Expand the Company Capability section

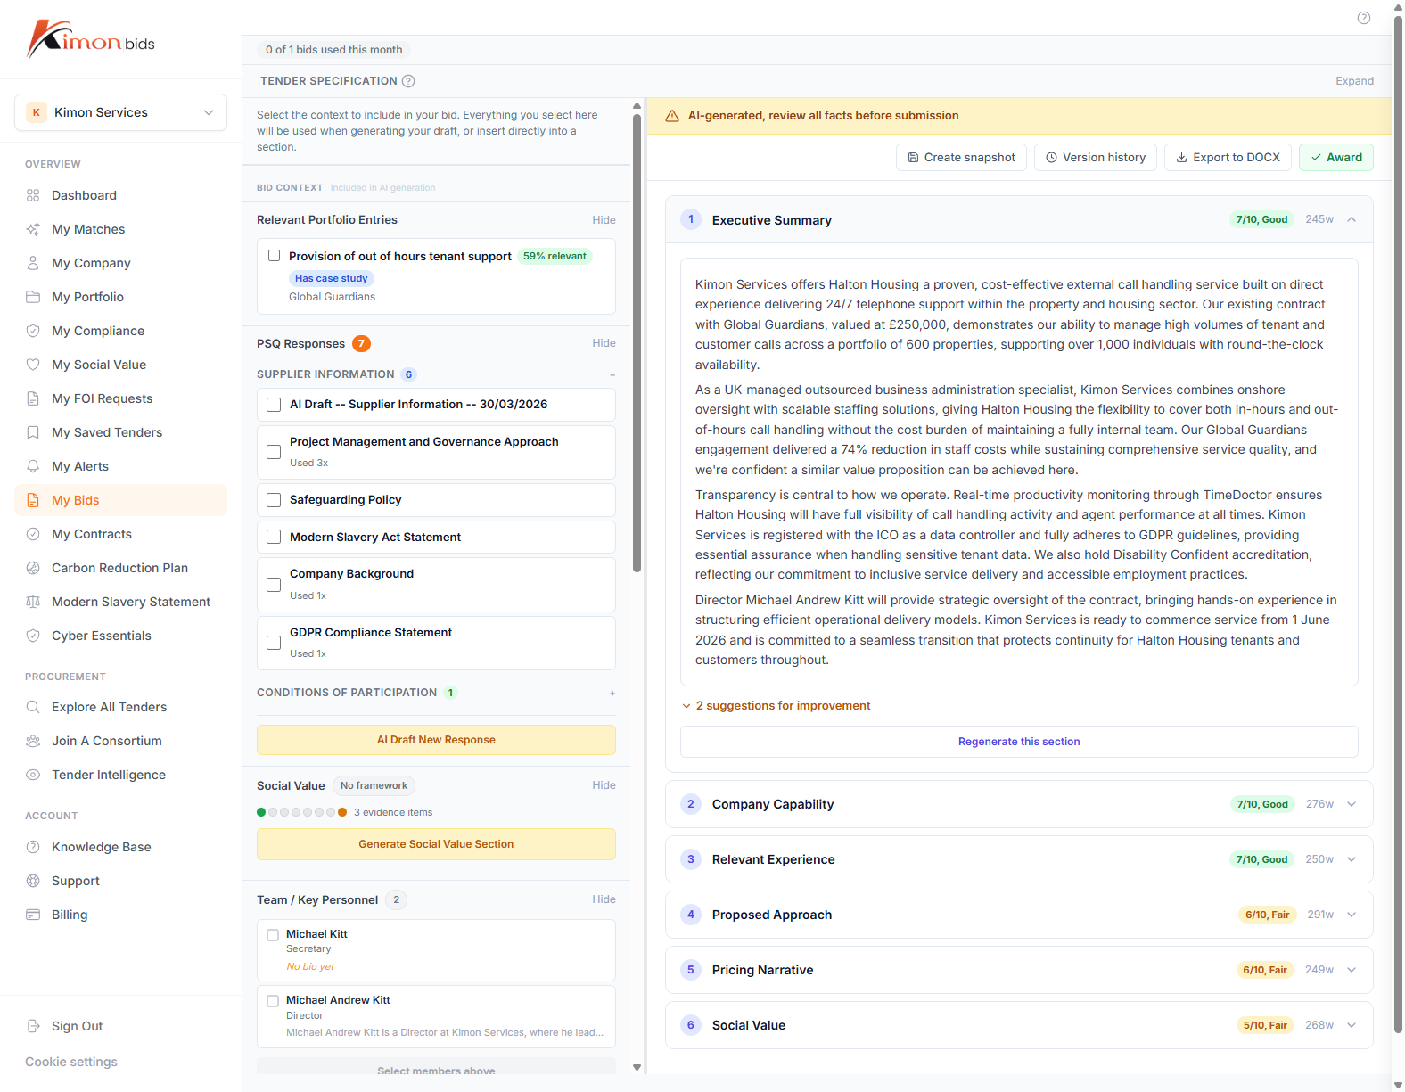(1352, 804)
